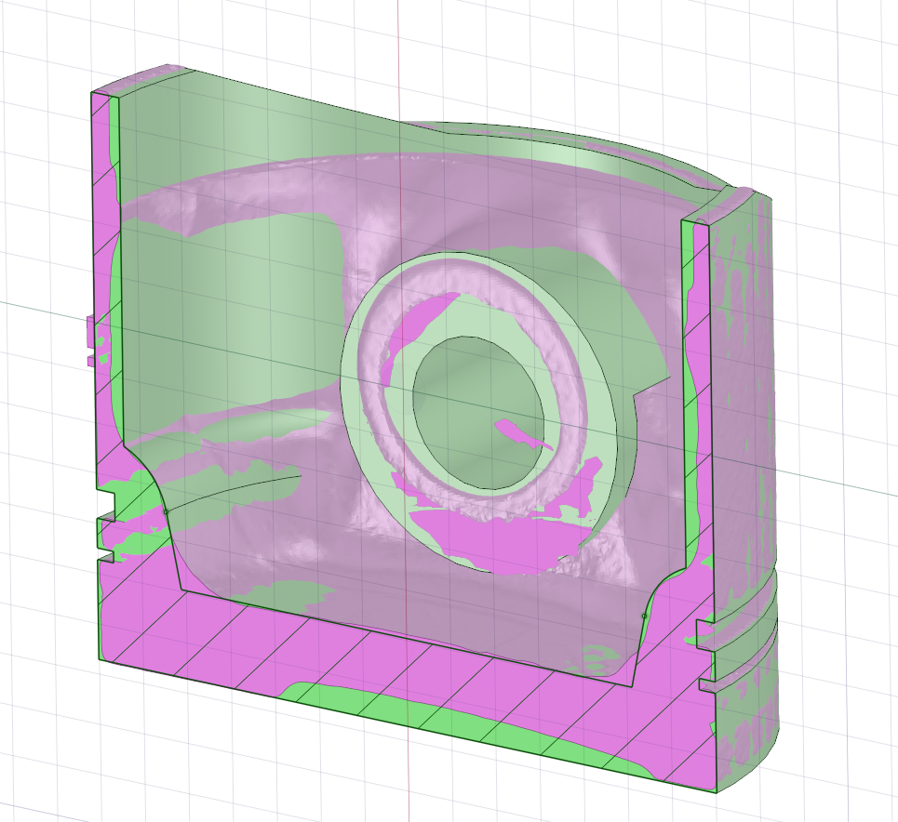Select the inner pin bore hole

(479, 413)
